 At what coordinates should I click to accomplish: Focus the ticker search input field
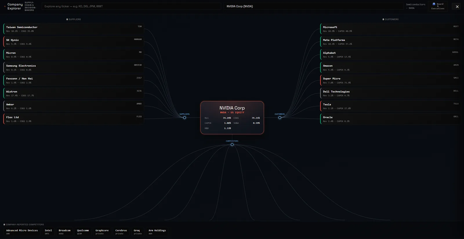click(x=131, y=6)
